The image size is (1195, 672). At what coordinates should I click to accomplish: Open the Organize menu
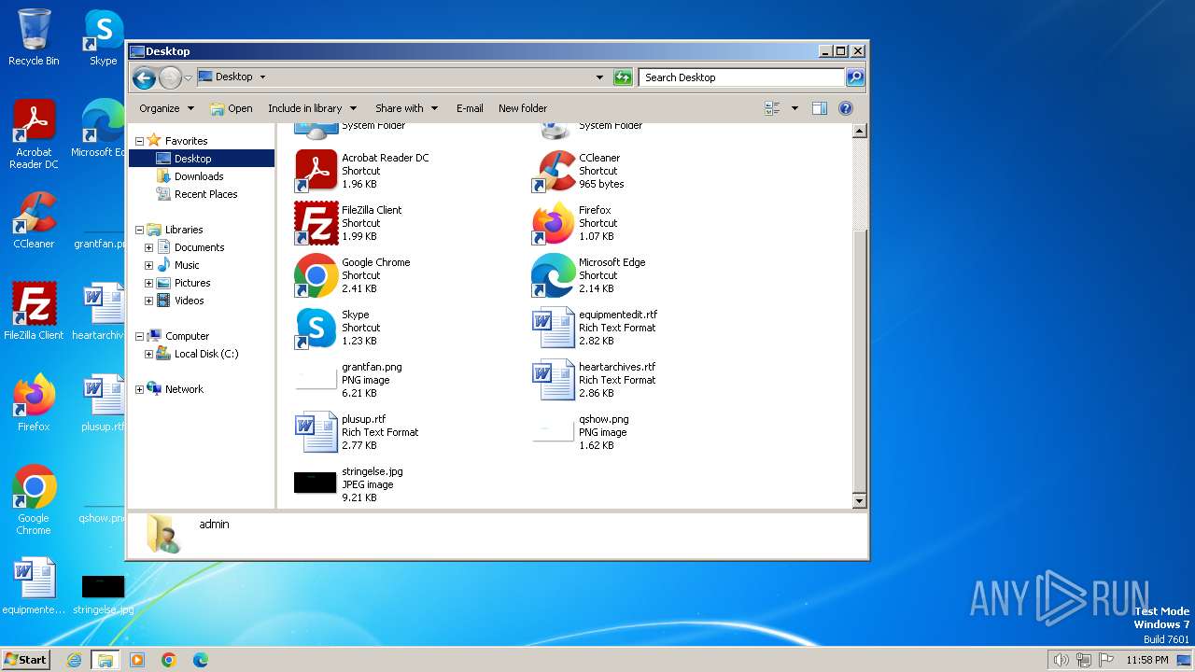pyautogui.click(x=166, y=108)
